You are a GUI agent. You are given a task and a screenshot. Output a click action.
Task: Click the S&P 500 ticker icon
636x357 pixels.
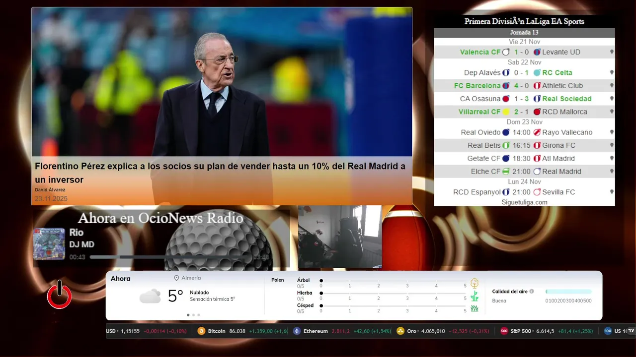tap(504, 331)
